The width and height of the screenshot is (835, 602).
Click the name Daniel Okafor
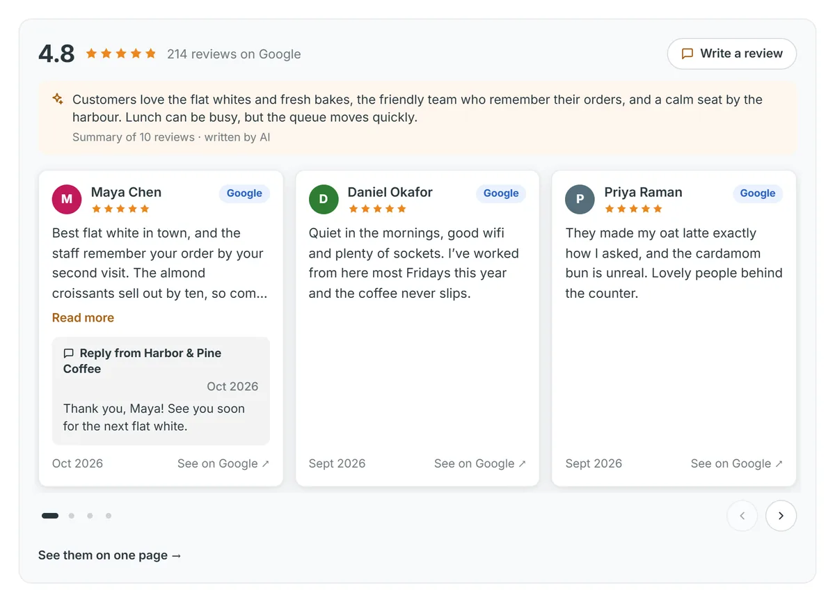pyautogui.click(x=390, y=192)
